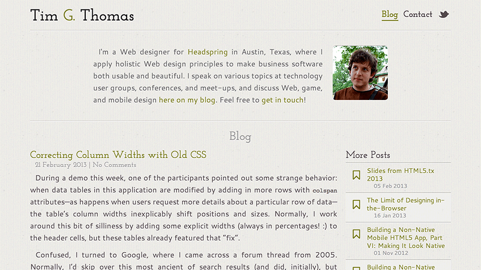Image resolution: width=481 pixels, height=270 pixels.
Task: Open The Limit of Designing in-the-Browser post
Action: click(x=405, y=204)
